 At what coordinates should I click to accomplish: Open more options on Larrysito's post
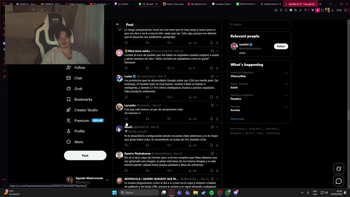tap(217, 105)
